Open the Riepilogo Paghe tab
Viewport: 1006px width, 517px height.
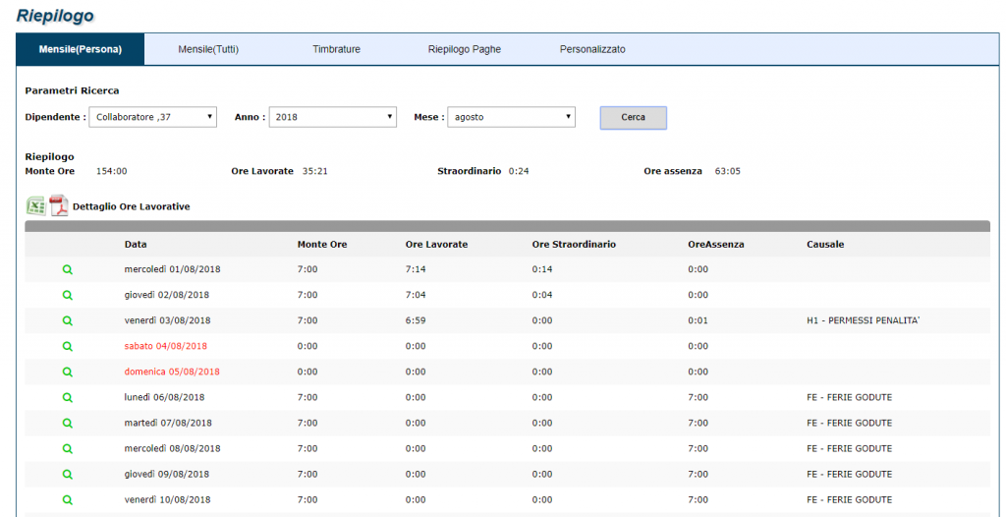click(x=465, y=49)
